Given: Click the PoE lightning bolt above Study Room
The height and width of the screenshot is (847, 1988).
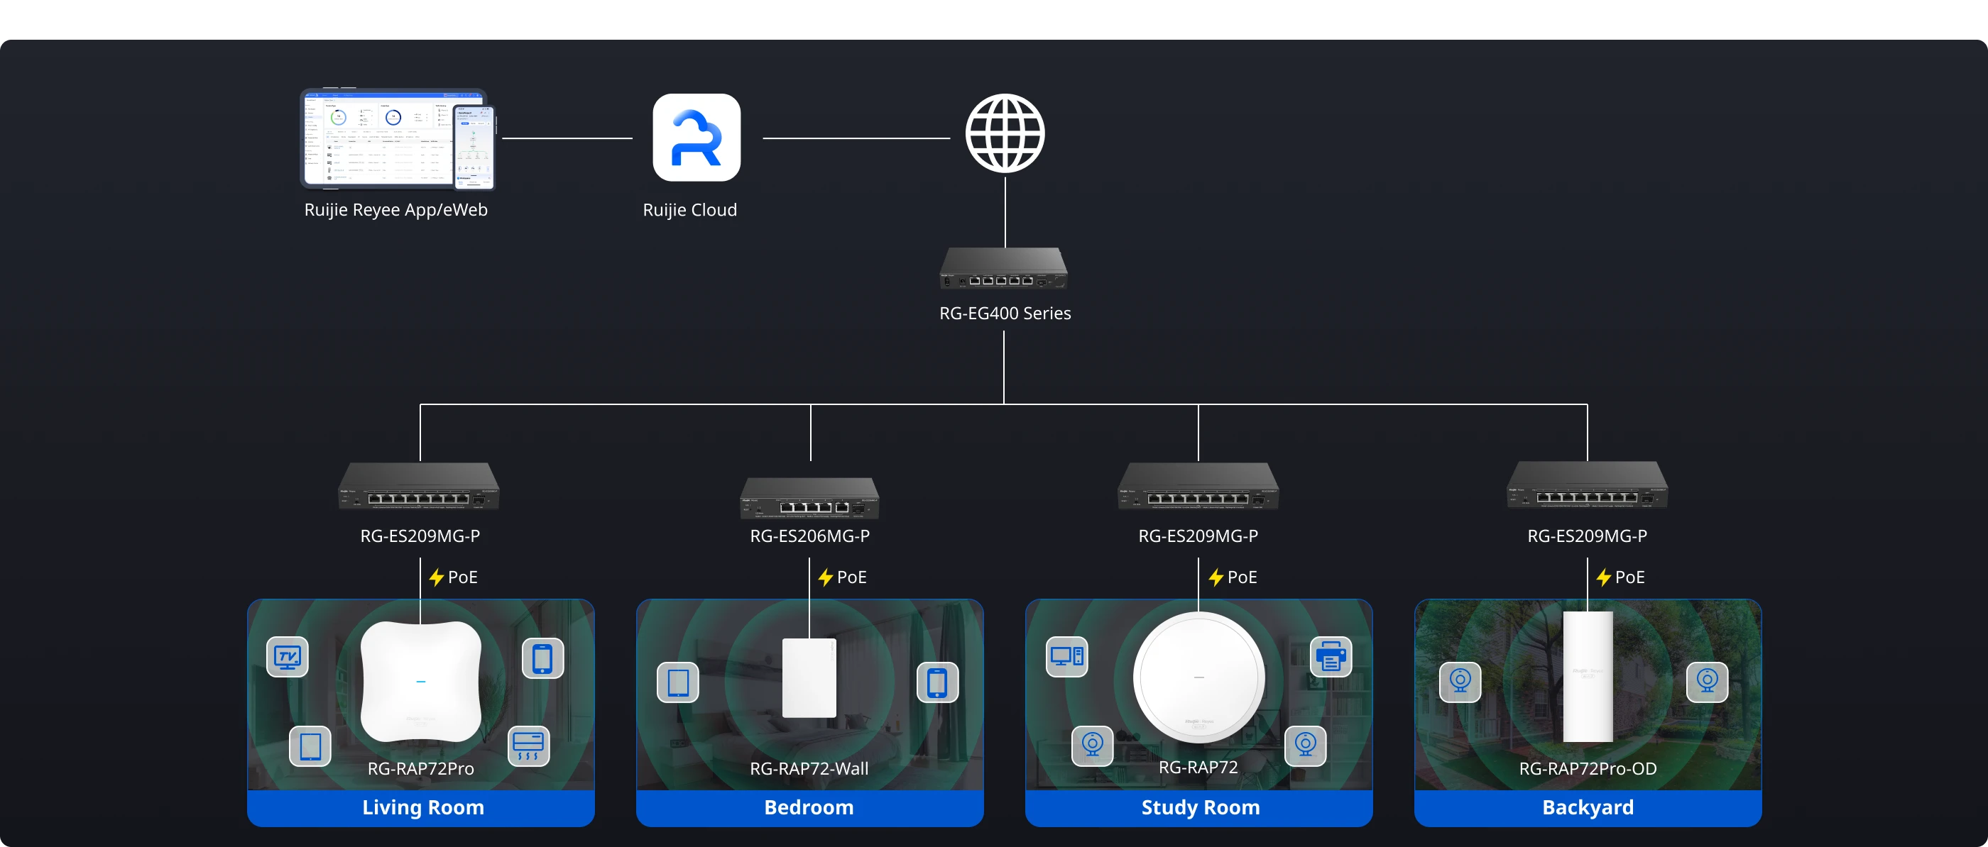Looking at the screenshot, I should (x=1216, y=577).
